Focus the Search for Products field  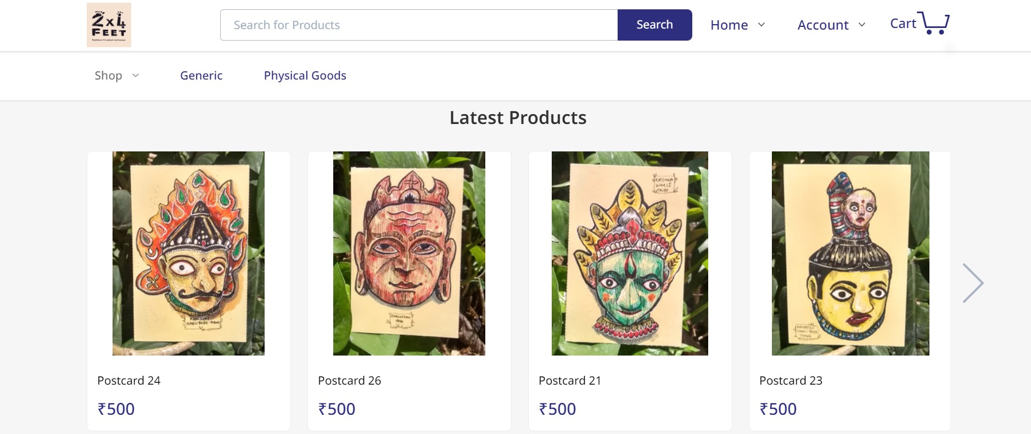coord(419,25)
